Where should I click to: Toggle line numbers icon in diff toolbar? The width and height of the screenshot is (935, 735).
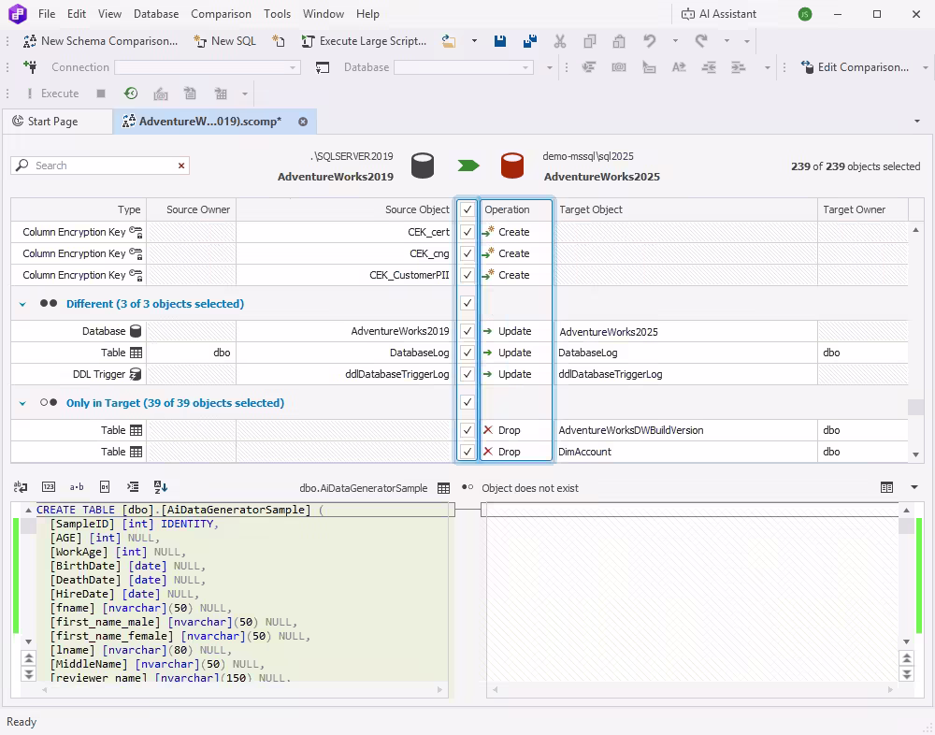point(49,487)
